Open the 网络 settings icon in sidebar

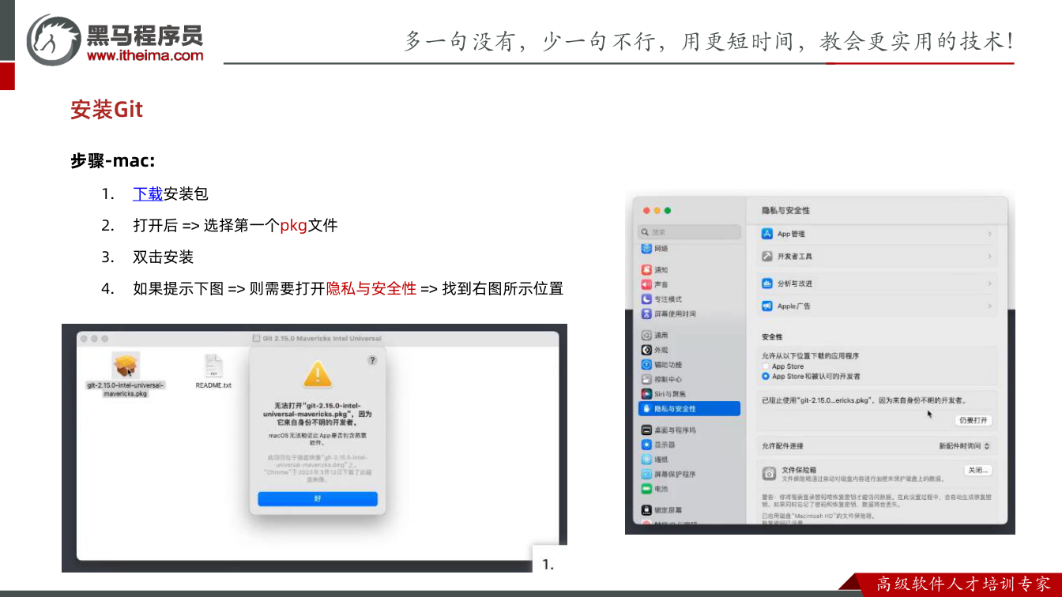point(646,249)
